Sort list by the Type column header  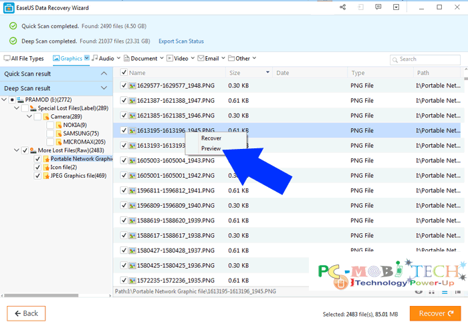380,73
